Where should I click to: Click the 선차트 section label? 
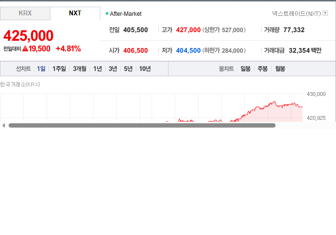[24, 69]
